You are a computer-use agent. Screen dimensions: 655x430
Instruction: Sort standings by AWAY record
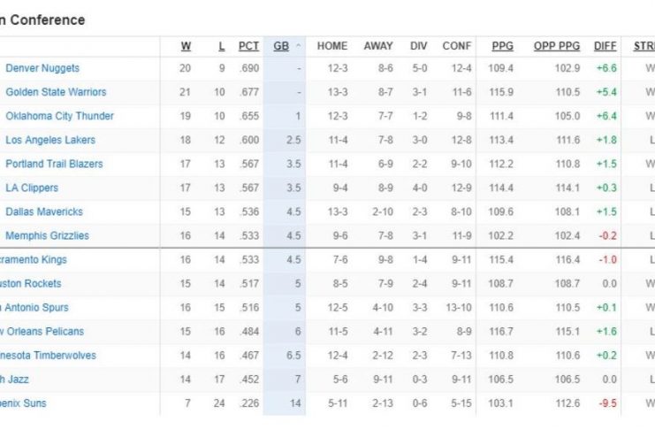pos(378,46)
